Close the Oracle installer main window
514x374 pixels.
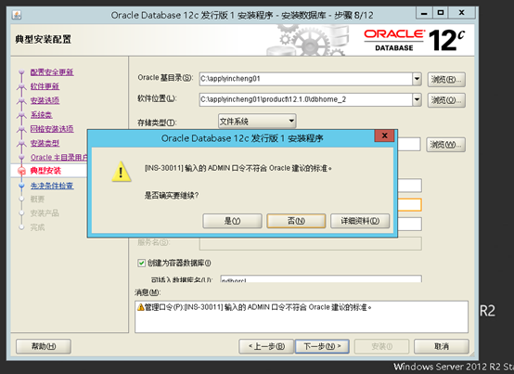point(461,13)
